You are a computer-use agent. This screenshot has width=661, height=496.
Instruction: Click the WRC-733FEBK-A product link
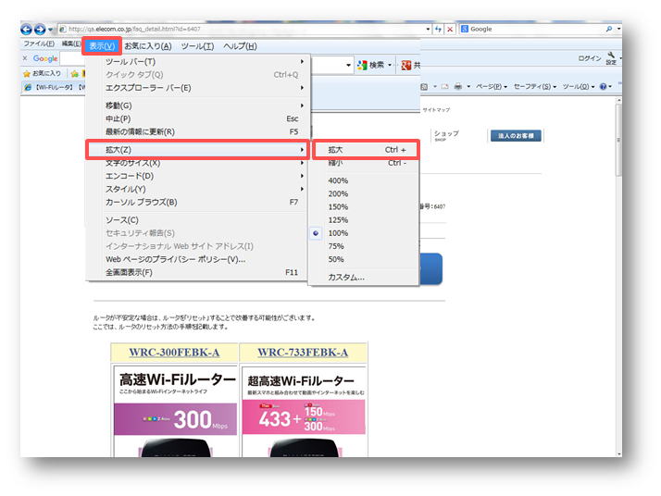(x=303, y=353)
